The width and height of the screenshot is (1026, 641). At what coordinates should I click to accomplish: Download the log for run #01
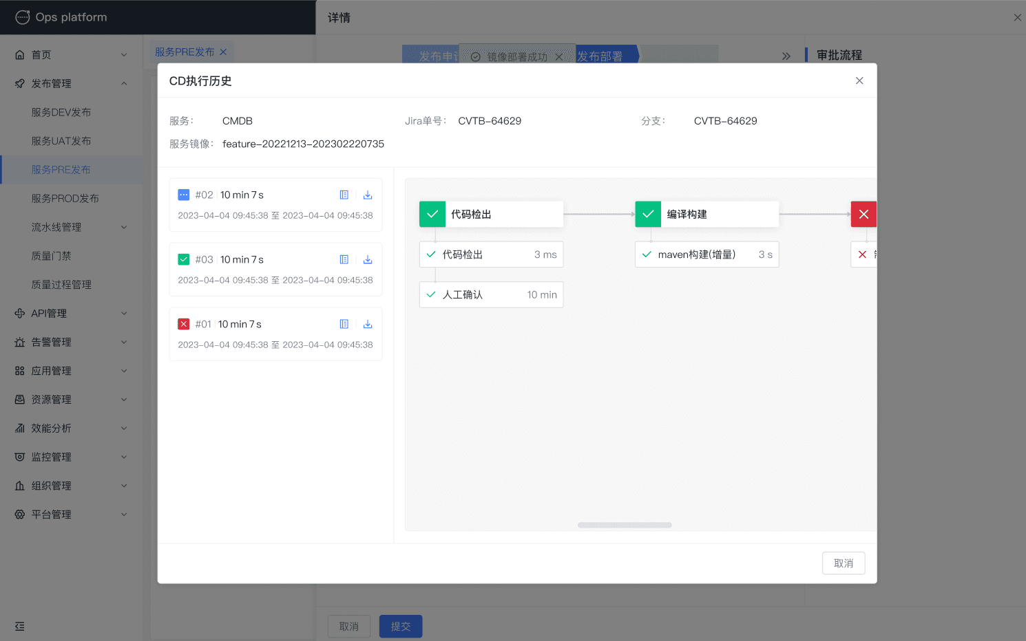[368, 325]
